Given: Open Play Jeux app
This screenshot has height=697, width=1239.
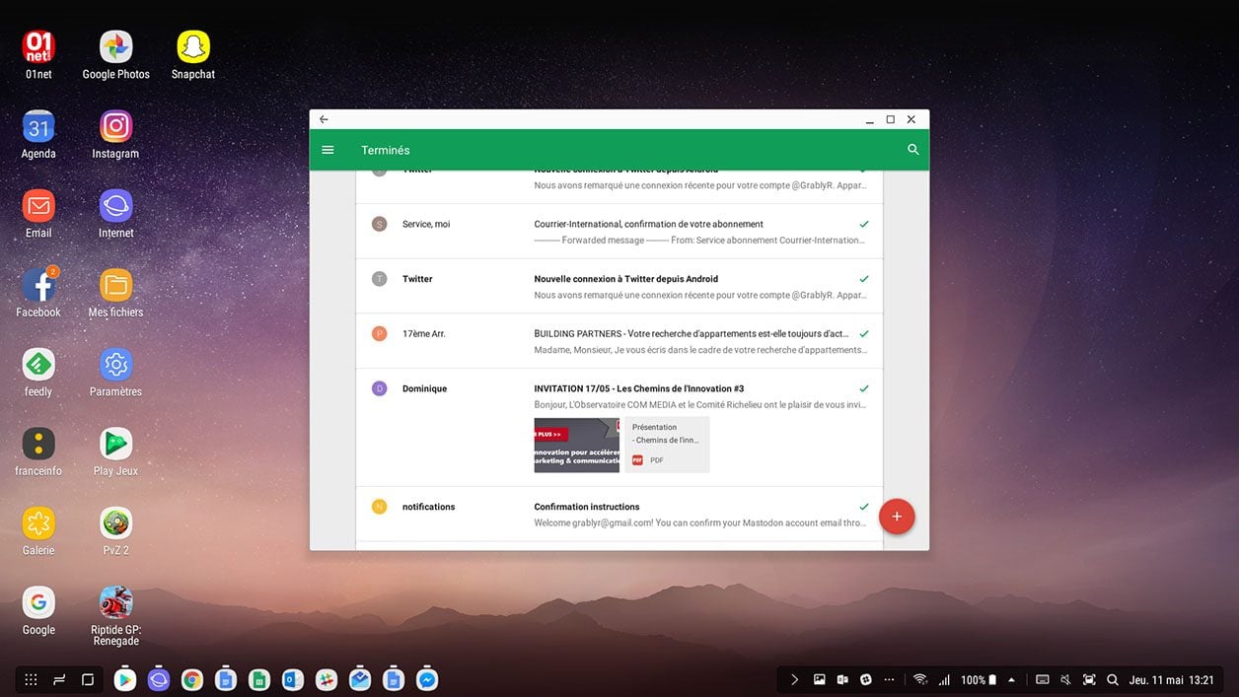Looking at the screenshot, I should point(115,453).
